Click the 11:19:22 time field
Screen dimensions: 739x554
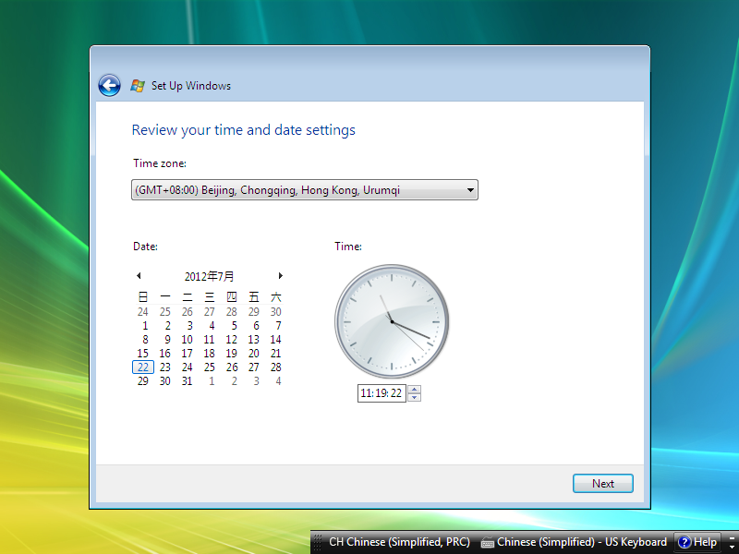pos(382,393)
